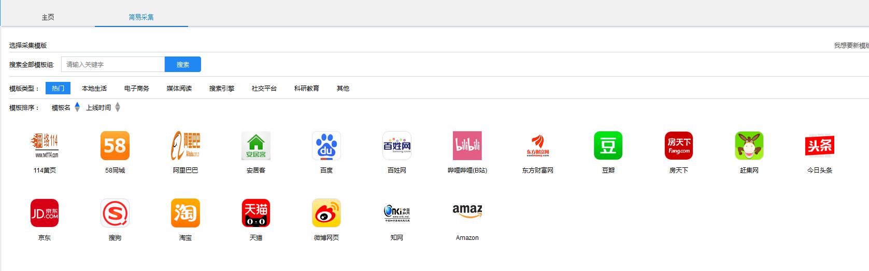Choose the 赶集网 donkey icon
The image size is (869, 271).
click(x=749, y=146)
